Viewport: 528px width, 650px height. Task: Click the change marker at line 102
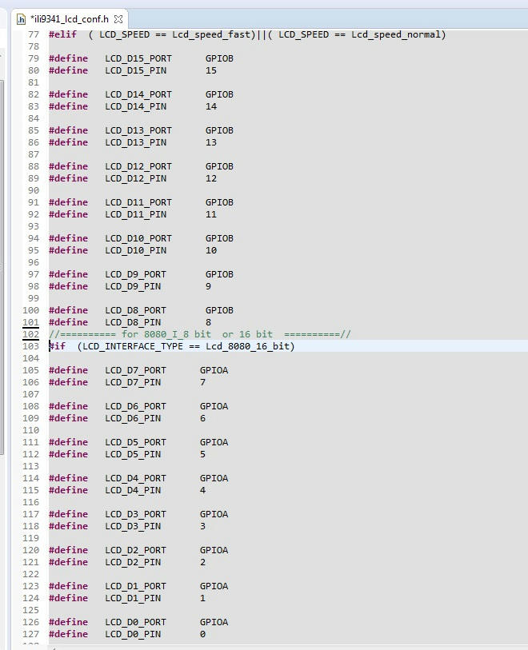coord(30,334)
